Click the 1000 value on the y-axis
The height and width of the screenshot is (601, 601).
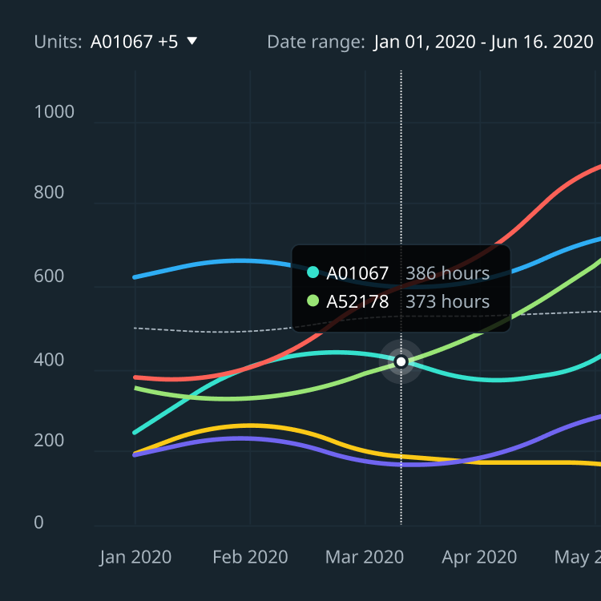pos(54,112)
